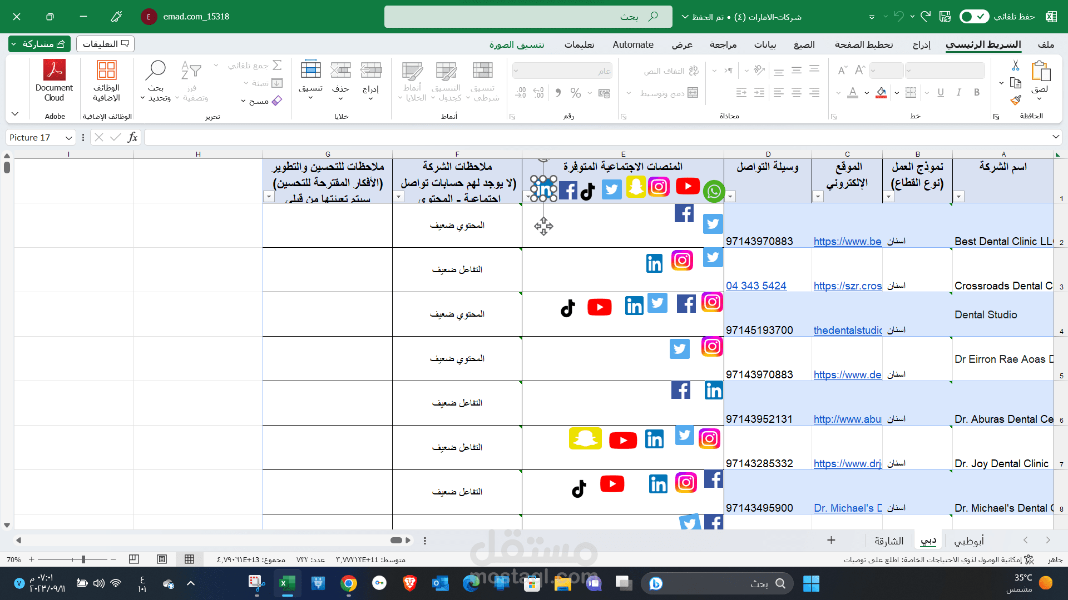
Task: Open the Add-ins icon in the ribbon
Action: [x=106, y=71]
